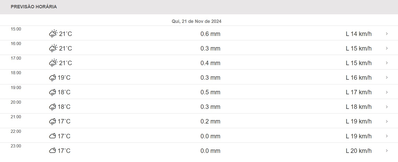Click the rain-sun weather icon at 15:00
The width and height of the screenshot is (398, 162).
53,34
